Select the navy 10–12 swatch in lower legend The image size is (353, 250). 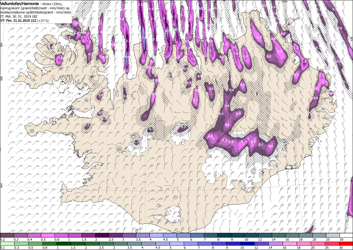tap(247, 244)
